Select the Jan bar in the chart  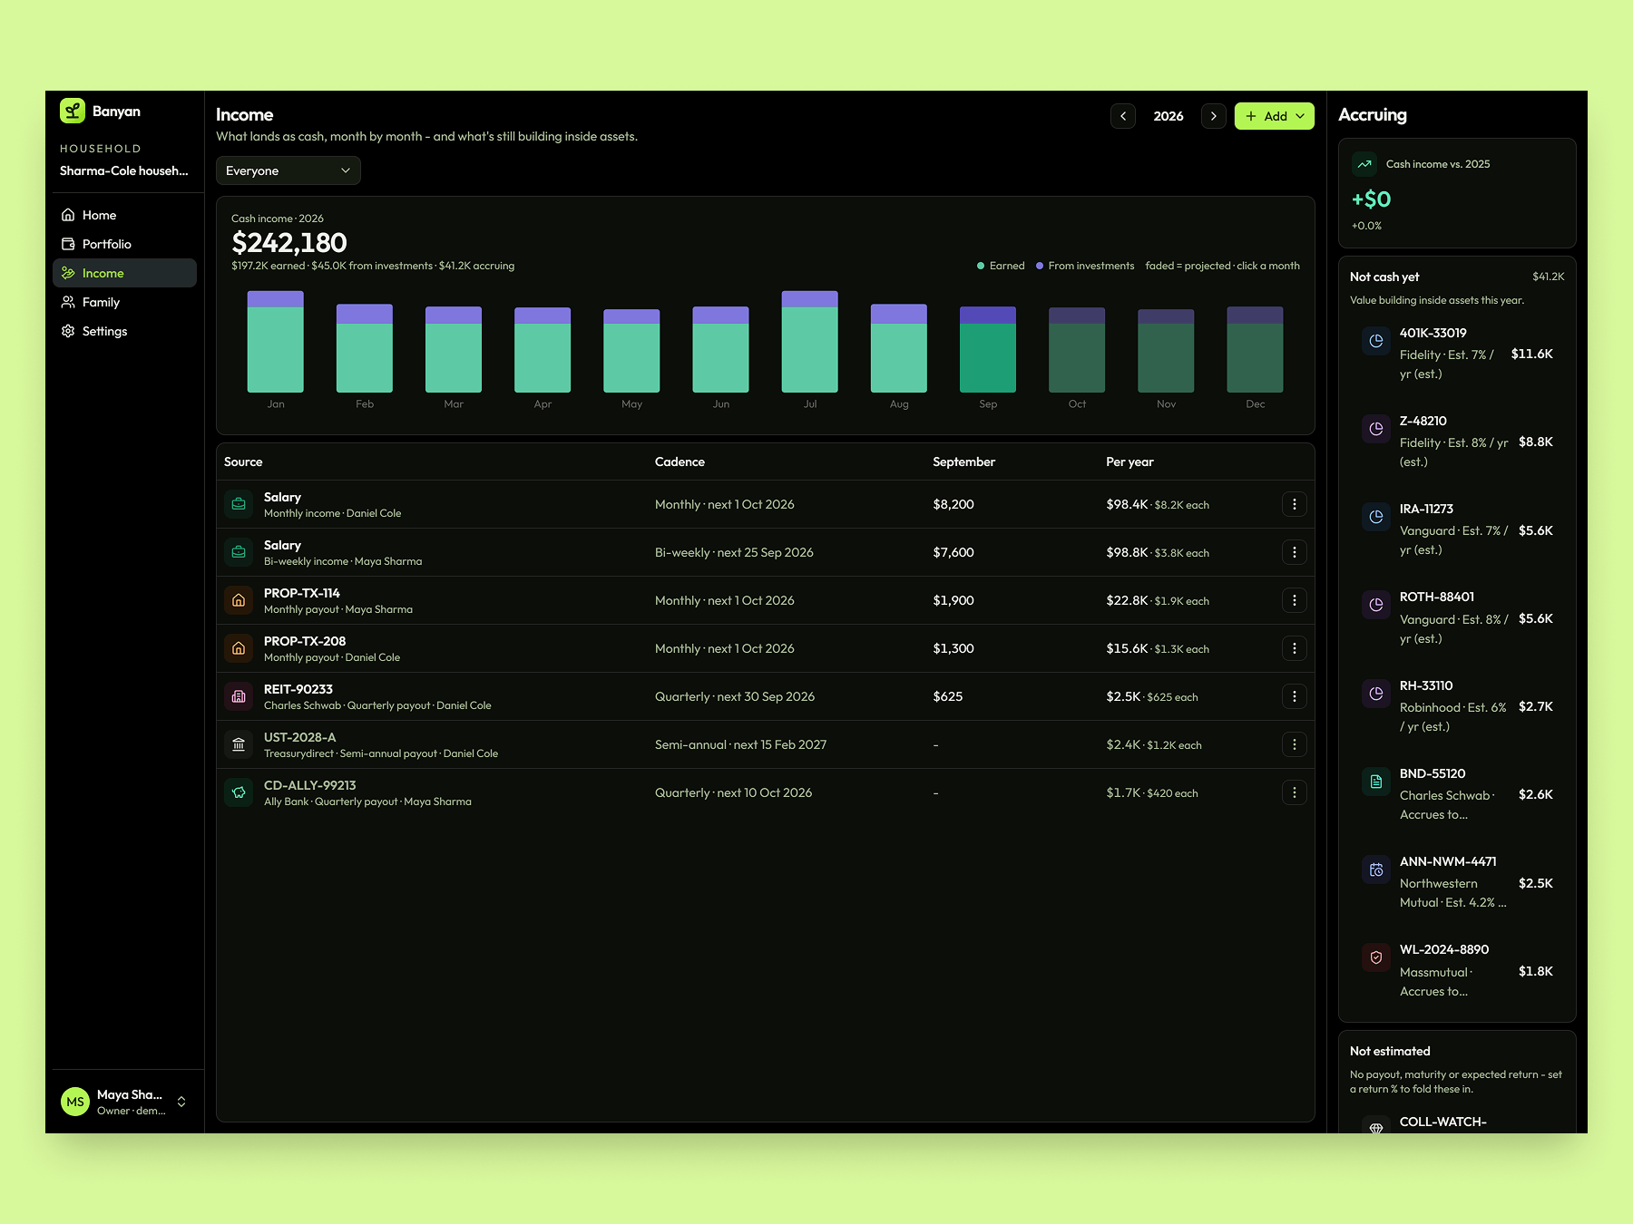coord(276,342)
